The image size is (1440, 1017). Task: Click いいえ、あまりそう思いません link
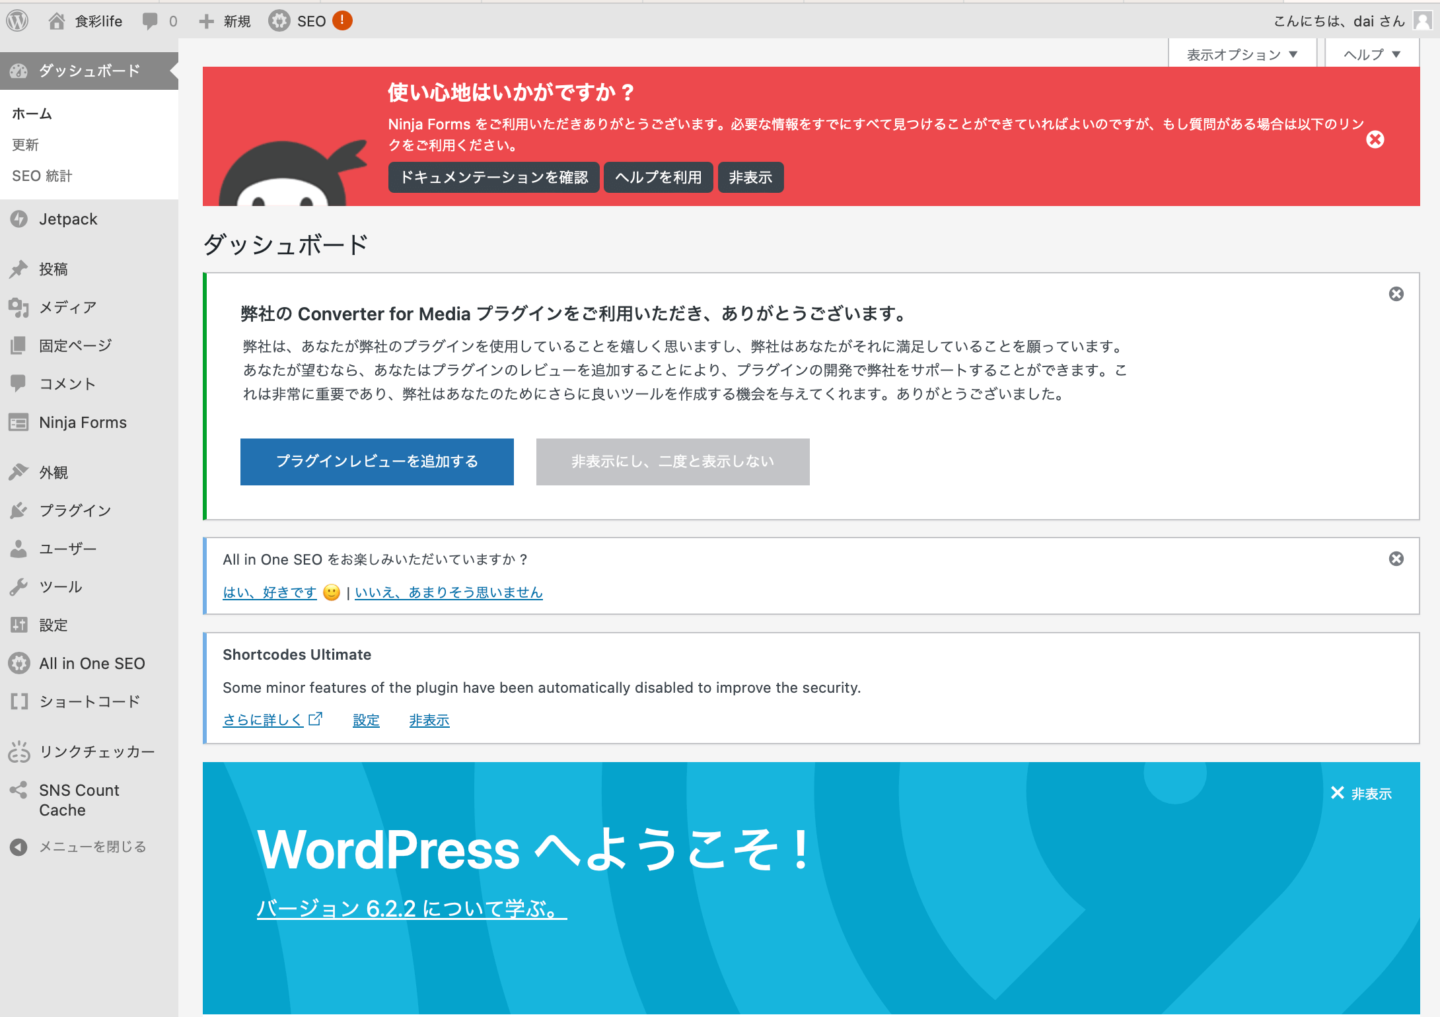click(449, 592)
